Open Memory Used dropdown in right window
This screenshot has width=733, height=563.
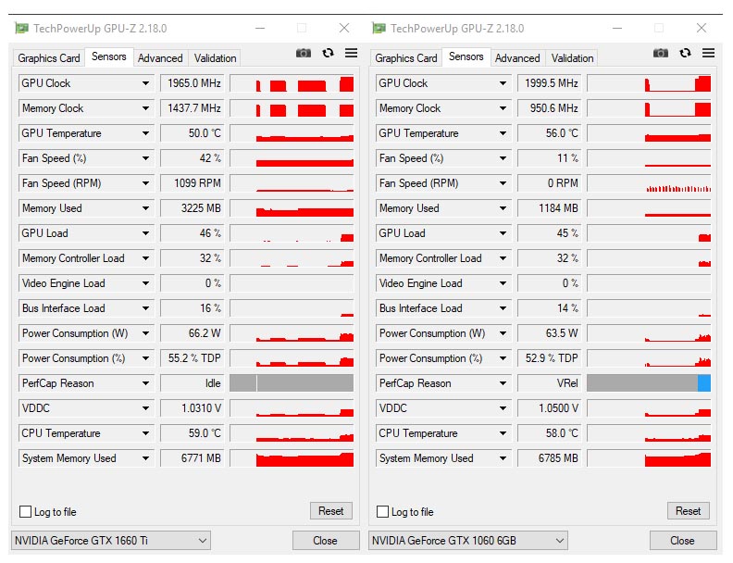pos(503,208)
